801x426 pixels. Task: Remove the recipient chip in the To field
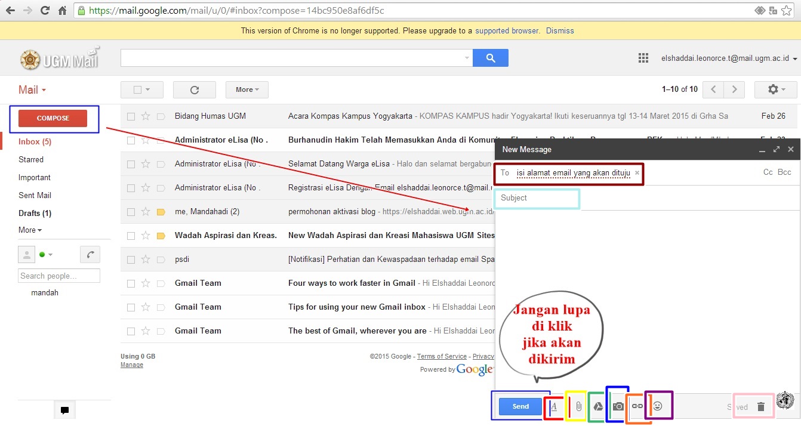637,173
